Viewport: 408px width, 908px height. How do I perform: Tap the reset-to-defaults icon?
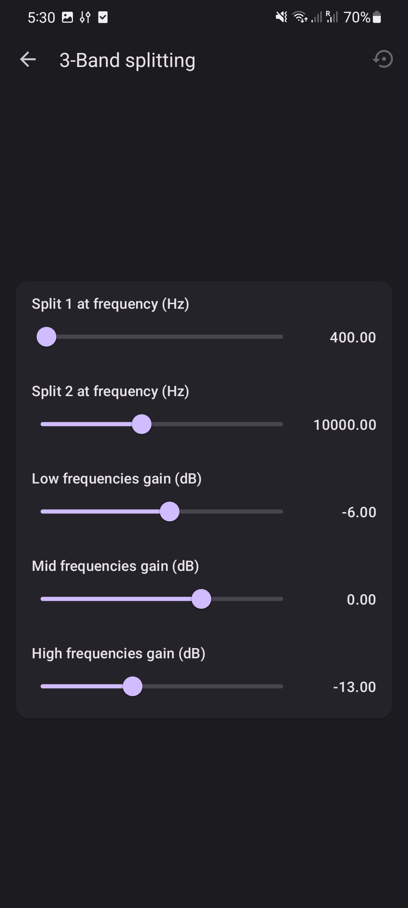(383, 59)
